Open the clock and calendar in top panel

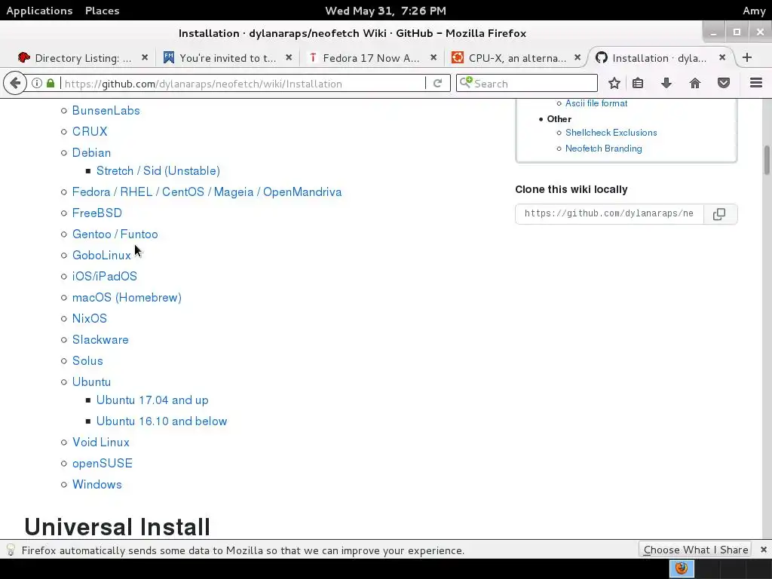[x=385, y=11]
